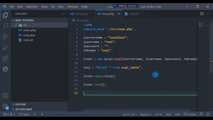Screen dimensions: 213x120
Task: Click the 277 bytes file size item
Action: (x=24, y=114)
